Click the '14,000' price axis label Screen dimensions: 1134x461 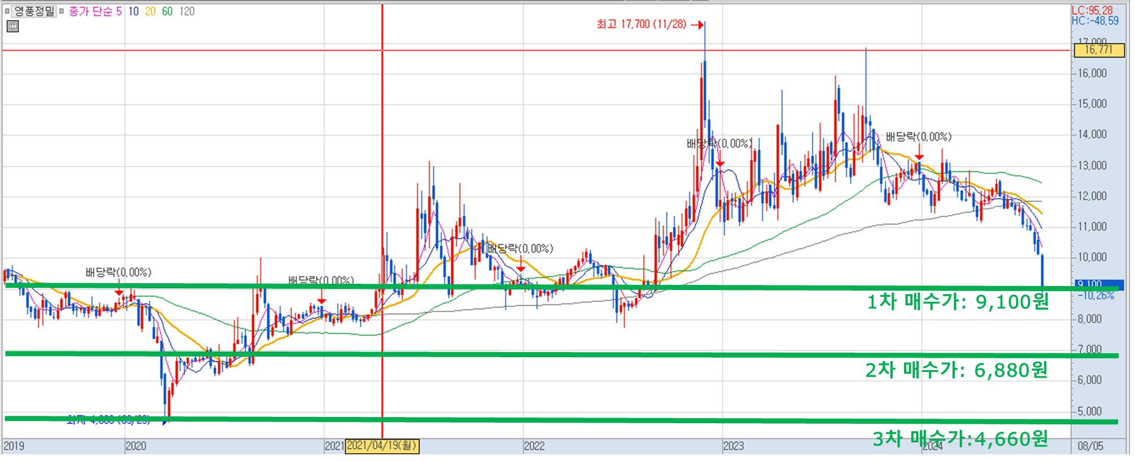(1092, 134)
